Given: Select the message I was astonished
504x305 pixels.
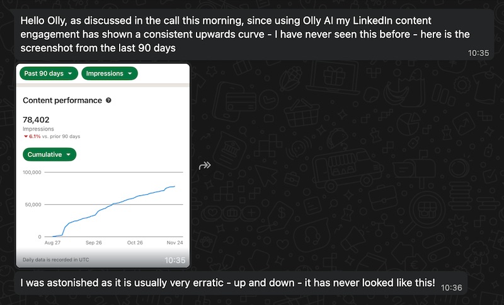Looking at the screenshot, I should click(241, 283).
